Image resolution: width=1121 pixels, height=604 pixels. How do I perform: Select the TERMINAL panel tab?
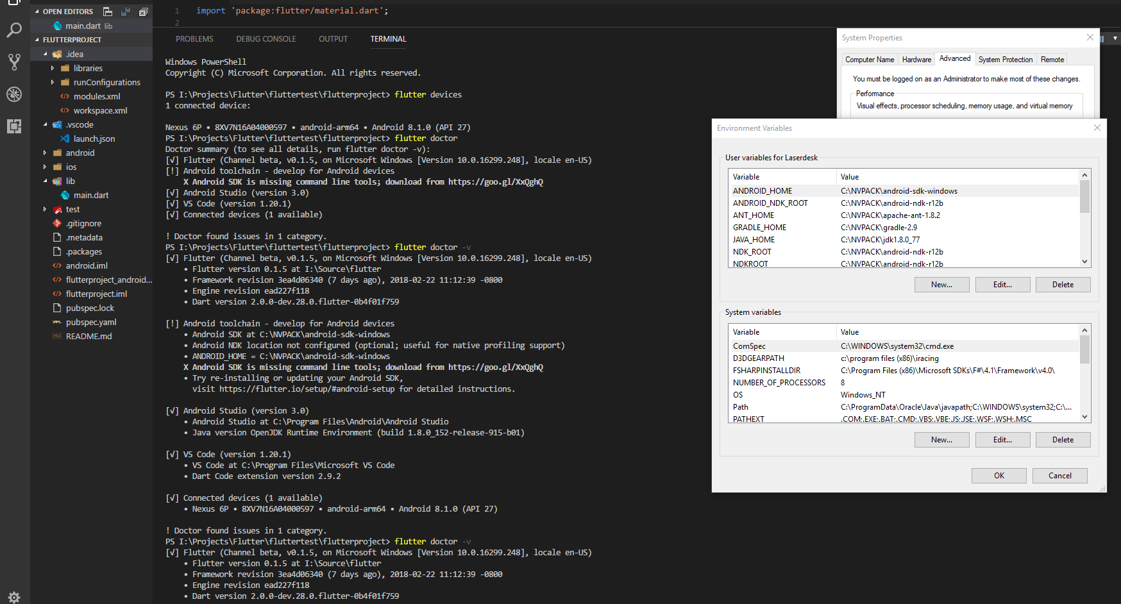pos(388,39)
